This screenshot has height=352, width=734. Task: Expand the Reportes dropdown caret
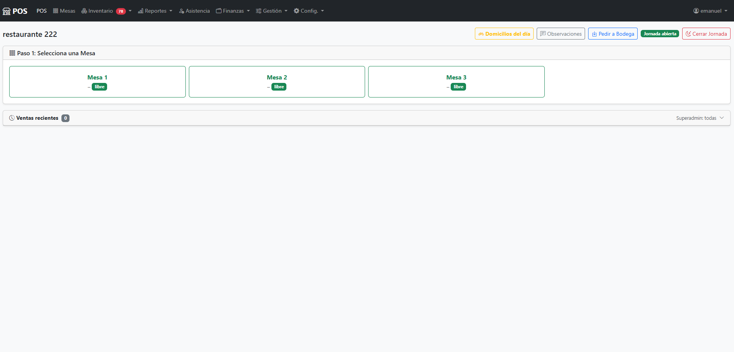[171, 11]
